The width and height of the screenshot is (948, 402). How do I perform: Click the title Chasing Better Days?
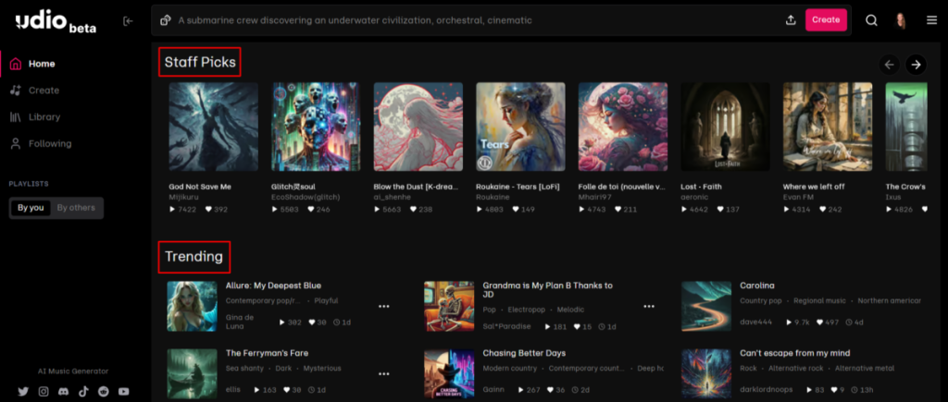tap(524, 353)
